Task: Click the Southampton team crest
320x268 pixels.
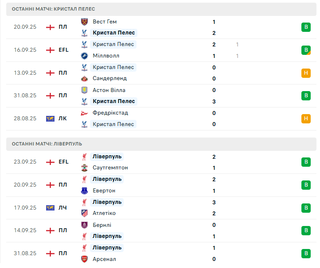Action: click(84, 168)
